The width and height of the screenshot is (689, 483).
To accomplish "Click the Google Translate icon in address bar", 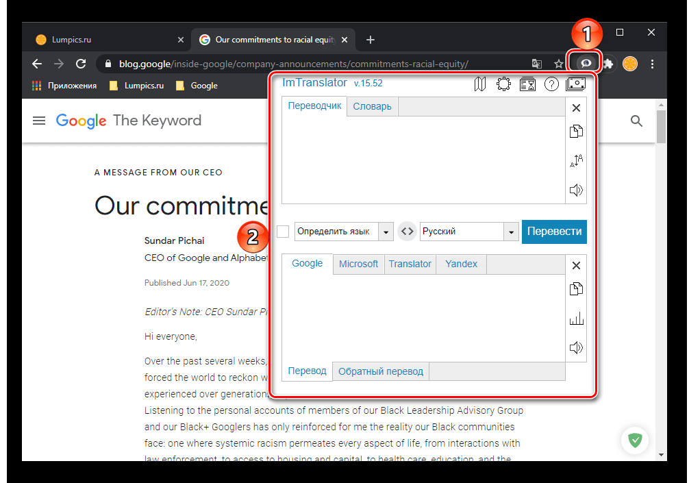I will [536, 64].
